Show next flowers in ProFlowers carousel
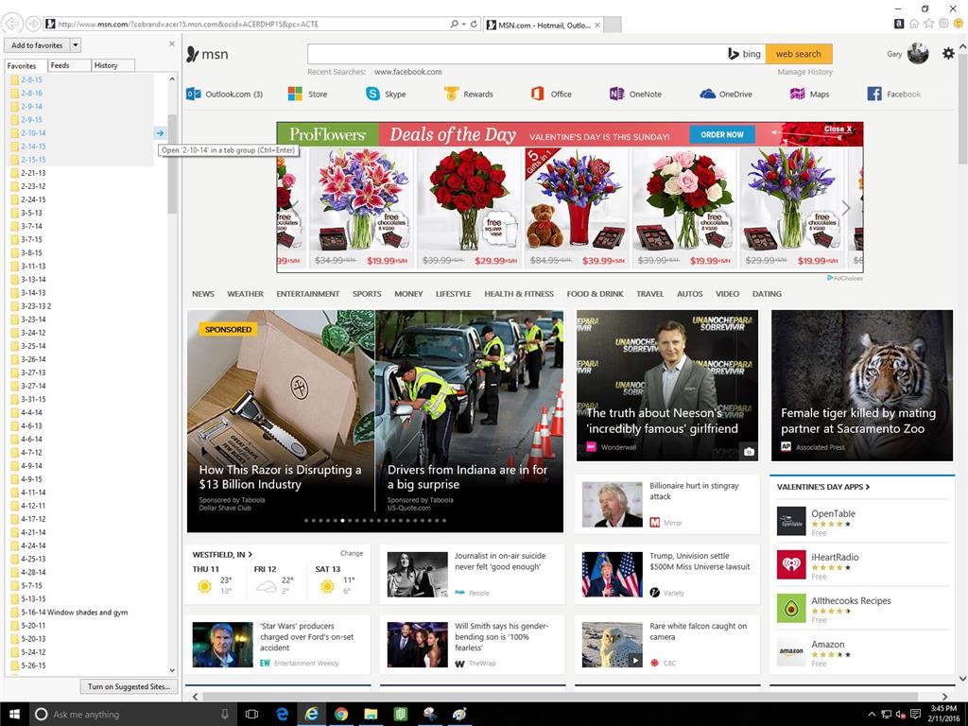The height and width of the screenshot is (726, 968). (x=846, y=208)
